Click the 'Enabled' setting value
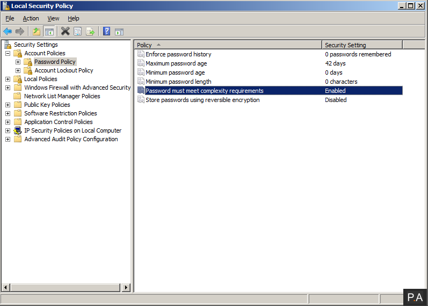The height and width of the screenshot is (306, 428). tap(335, 91)
